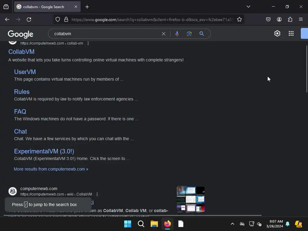
Task: Open Firefox View icon in tab bar
Action: (6, 7)
